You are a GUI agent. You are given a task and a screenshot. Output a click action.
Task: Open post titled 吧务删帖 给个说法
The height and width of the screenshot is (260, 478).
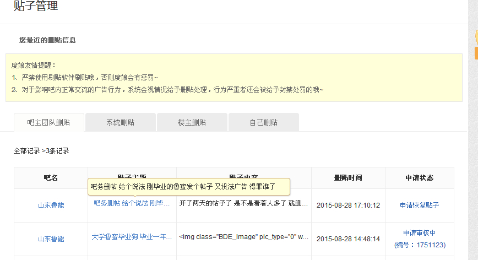click(x=132, y=203)
